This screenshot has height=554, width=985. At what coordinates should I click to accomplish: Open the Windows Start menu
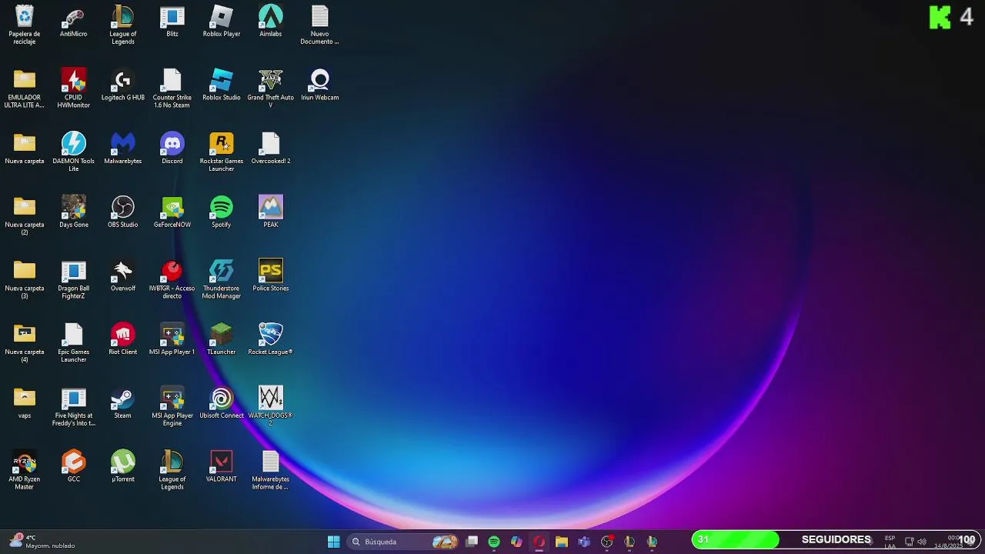(333, 542)
